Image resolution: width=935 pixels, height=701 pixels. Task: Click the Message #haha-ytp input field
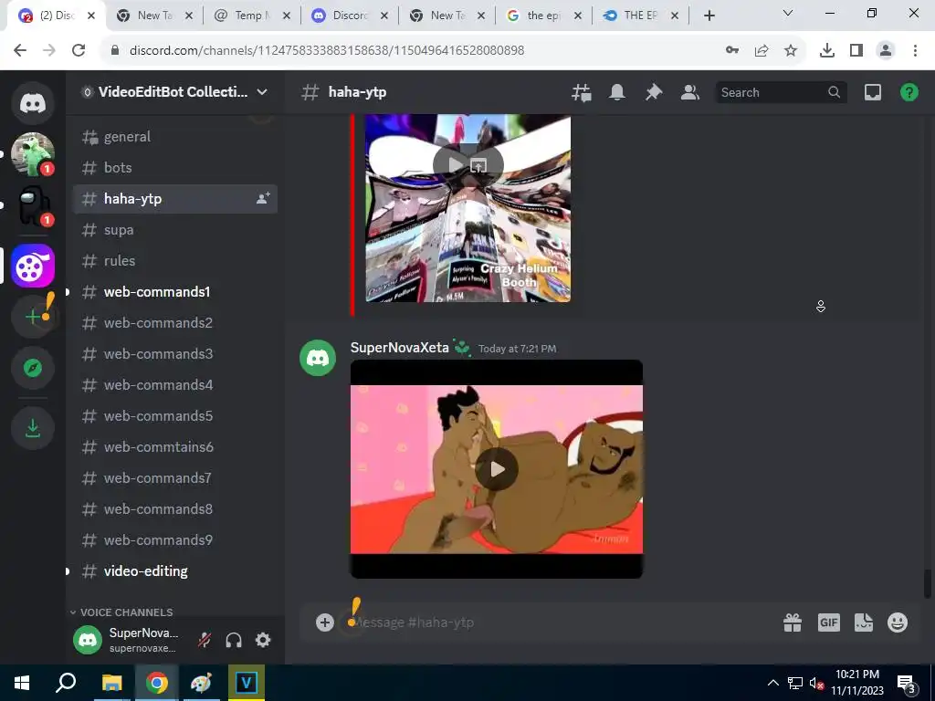tap(561, 623)
